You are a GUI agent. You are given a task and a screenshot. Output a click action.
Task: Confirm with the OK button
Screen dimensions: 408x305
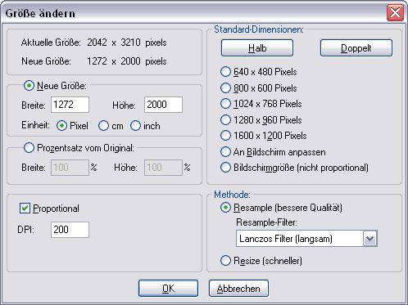pos(168,289)
